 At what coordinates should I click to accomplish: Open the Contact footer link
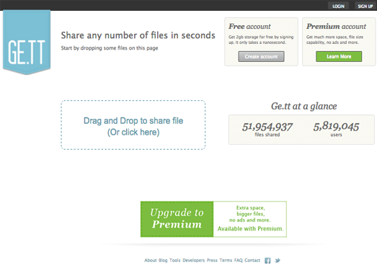click(x=252, y=261)
